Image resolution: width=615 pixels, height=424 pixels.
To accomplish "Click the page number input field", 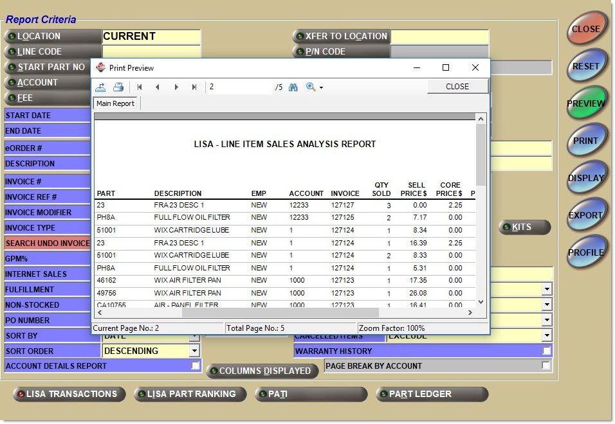I will tap(239, 87).
